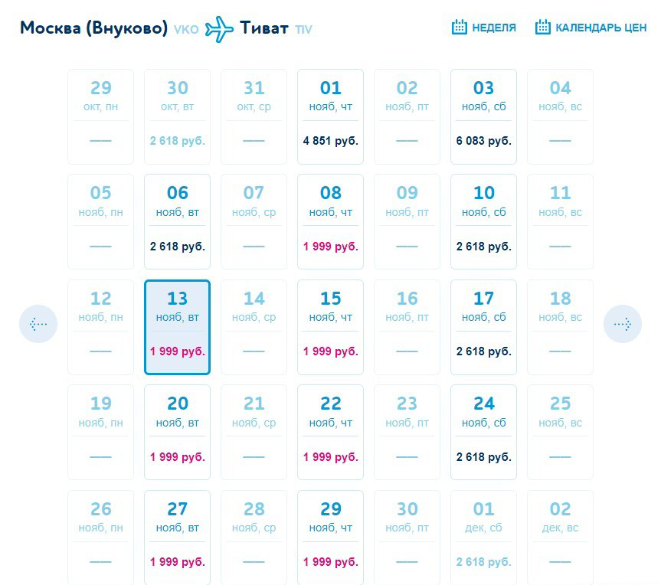661x585 pixels.
Task: Choose Saturday November 17 date cell
Action: (483, 327)
